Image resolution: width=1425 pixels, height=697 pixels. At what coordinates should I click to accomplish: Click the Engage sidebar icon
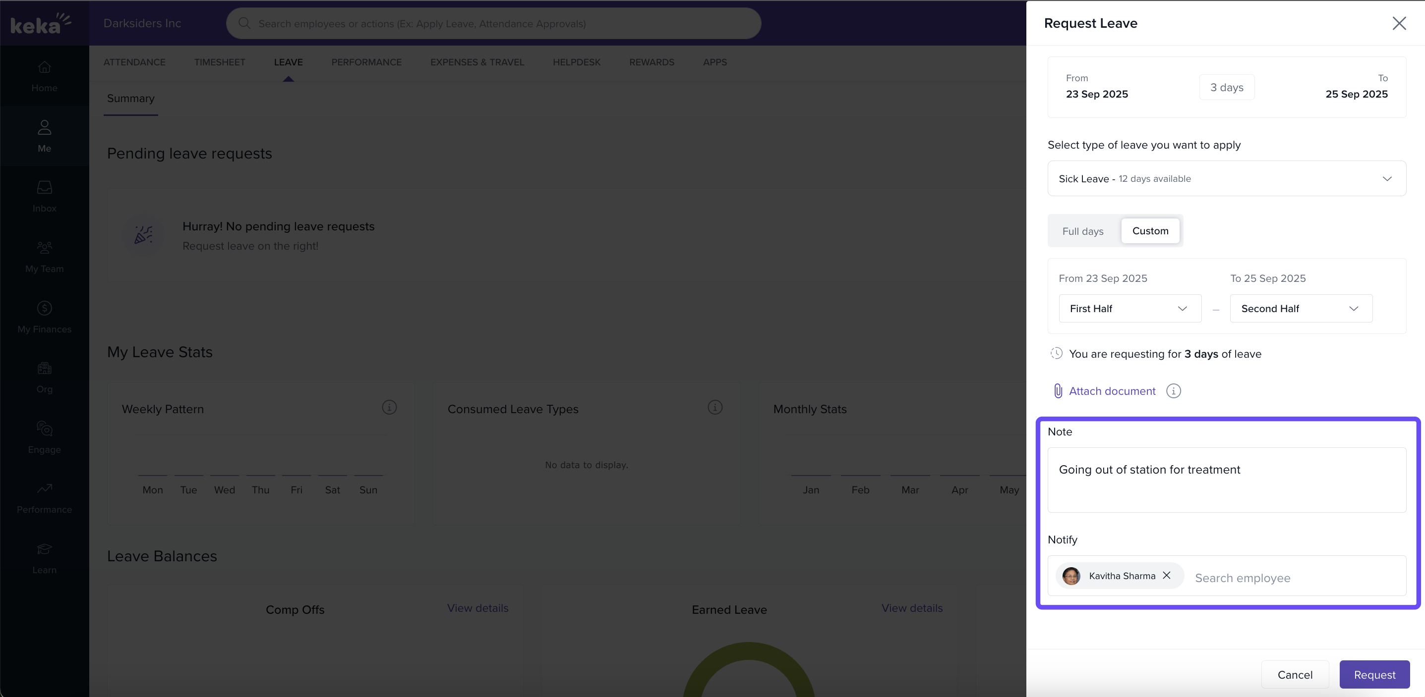[x=44, y=429]
